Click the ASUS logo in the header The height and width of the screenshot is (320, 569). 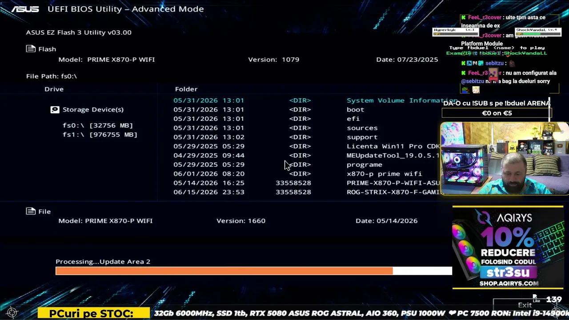(25, 9)
